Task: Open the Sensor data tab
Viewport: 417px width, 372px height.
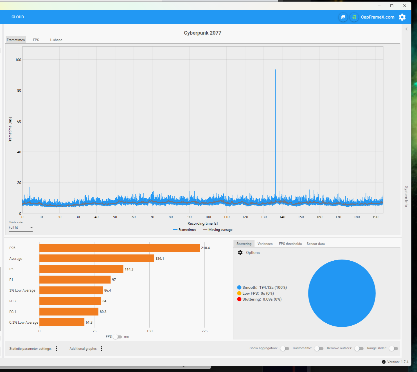Action: (315, 244)
